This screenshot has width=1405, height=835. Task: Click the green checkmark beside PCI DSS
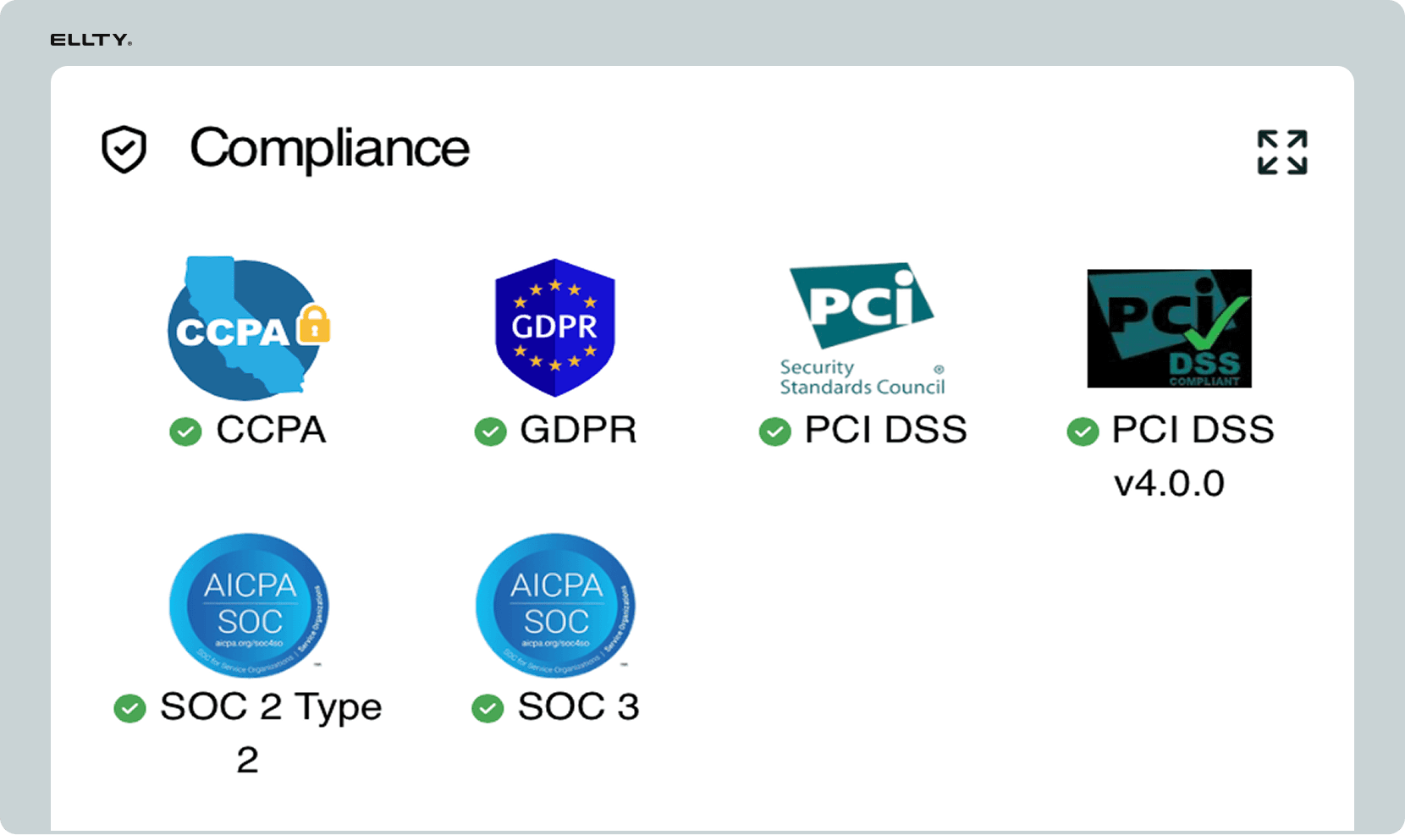(x=774, y=431)
